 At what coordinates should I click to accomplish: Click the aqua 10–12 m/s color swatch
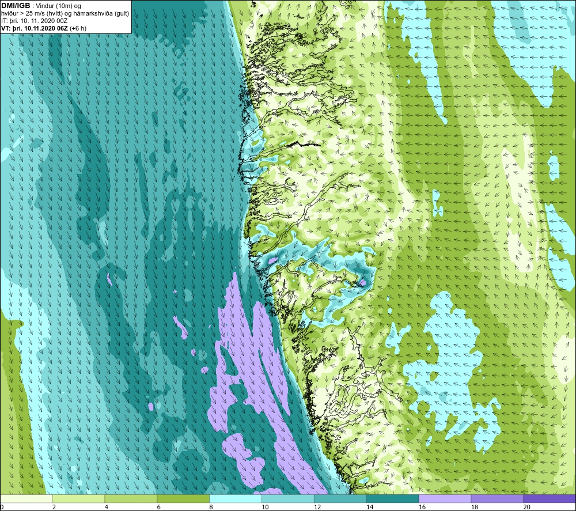point(288,498)
